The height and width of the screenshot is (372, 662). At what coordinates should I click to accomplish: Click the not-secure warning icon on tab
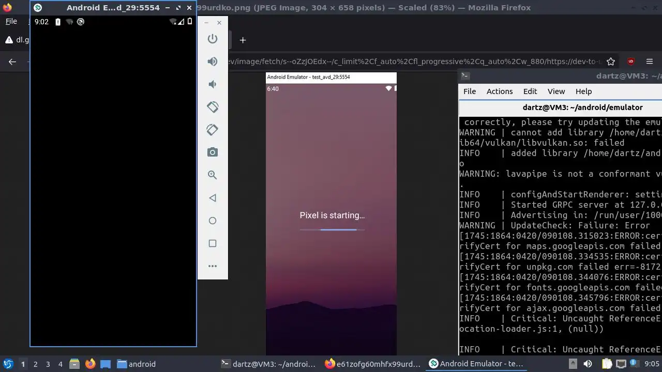9,40
